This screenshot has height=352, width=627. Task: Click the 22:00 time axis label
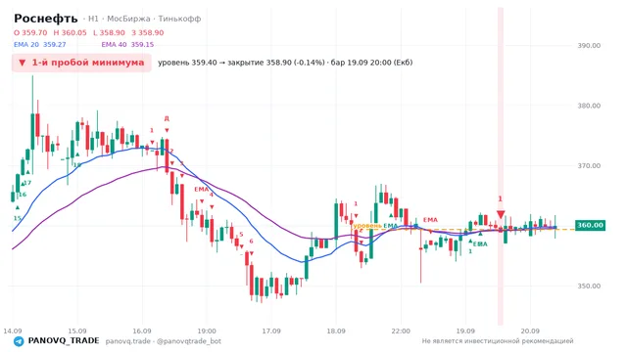[401, 331]
